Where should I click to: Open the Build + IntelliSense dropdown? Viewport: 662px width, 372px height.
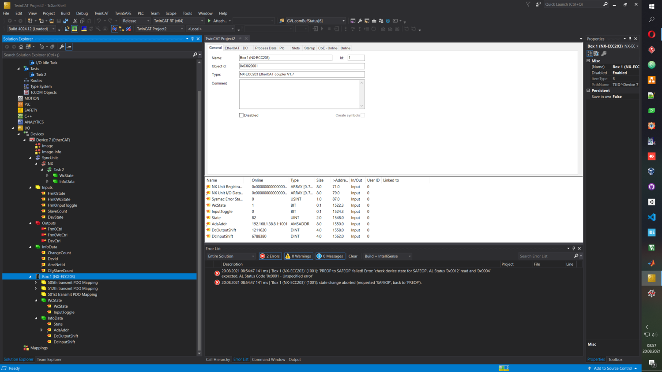click(x=387, y=256)
